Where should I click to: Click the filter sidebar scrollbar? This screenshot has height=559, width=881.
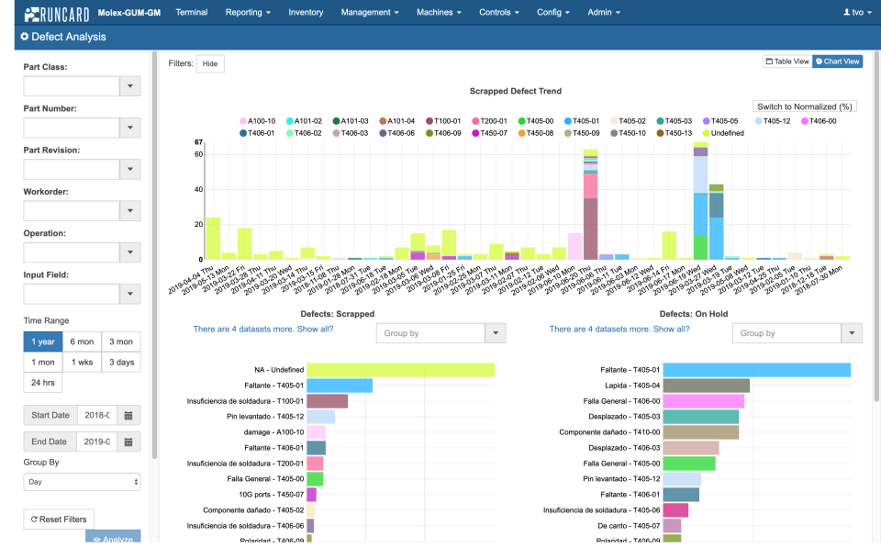click(x=154, y=255)
